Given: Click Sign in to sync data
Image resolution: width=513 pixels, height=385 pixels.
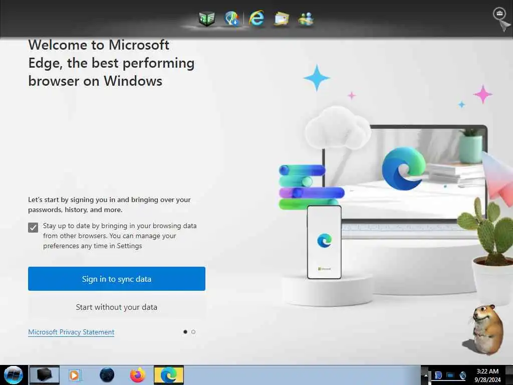Looking at the screenshot, I should tap(116, 279).
